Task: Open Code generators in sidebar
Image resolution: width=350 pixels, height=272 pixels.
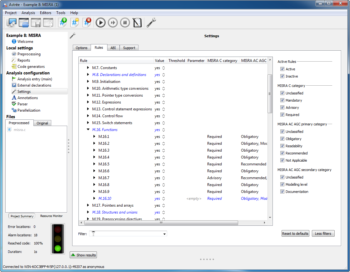Action: (31, 67)
